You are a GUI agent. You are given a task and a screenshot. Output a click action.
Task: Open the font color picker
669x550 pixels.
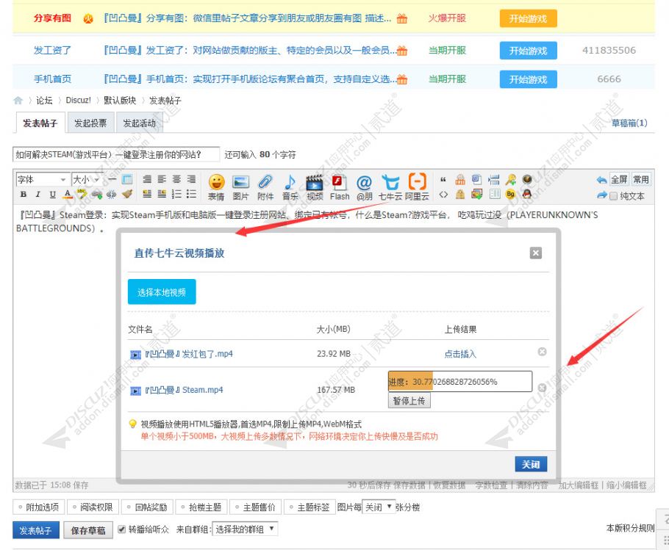pyautogui.click(x=68, y=195)
